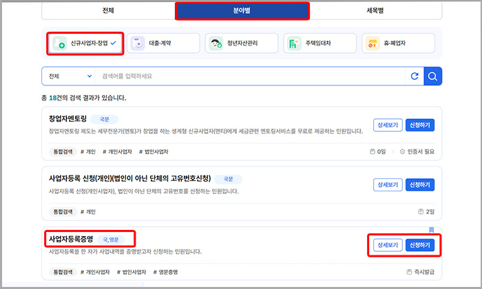The height and width of the screenshot is (289, 482).
Task: Click the 2일 calendar icon
Action: click(x=421, y=212)
